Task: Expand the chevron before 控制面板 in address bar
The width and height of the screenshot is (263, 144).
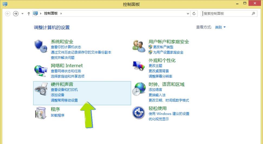Action: 41,14
